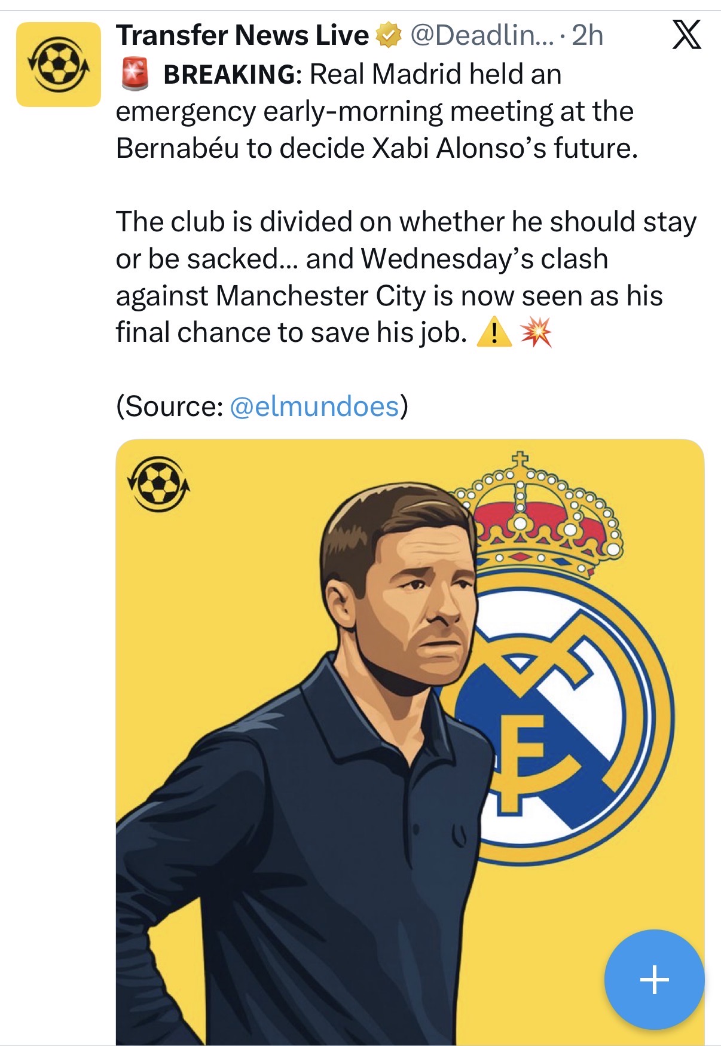Open the Transfer News Live profile avatar
721x1046 pixels.
[x=59, y=65]
